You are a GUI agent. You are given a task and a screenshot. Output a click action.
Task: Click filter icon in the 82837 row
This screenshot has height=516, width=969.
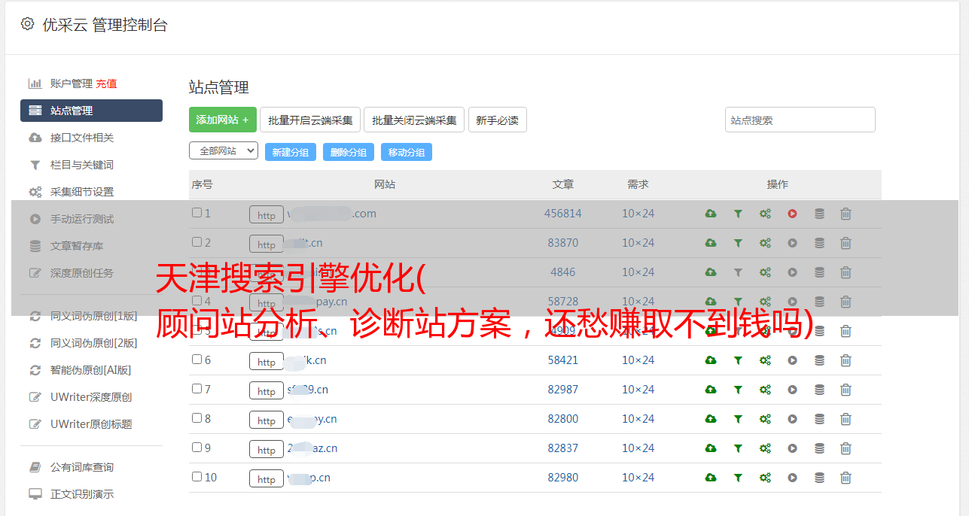738,448
